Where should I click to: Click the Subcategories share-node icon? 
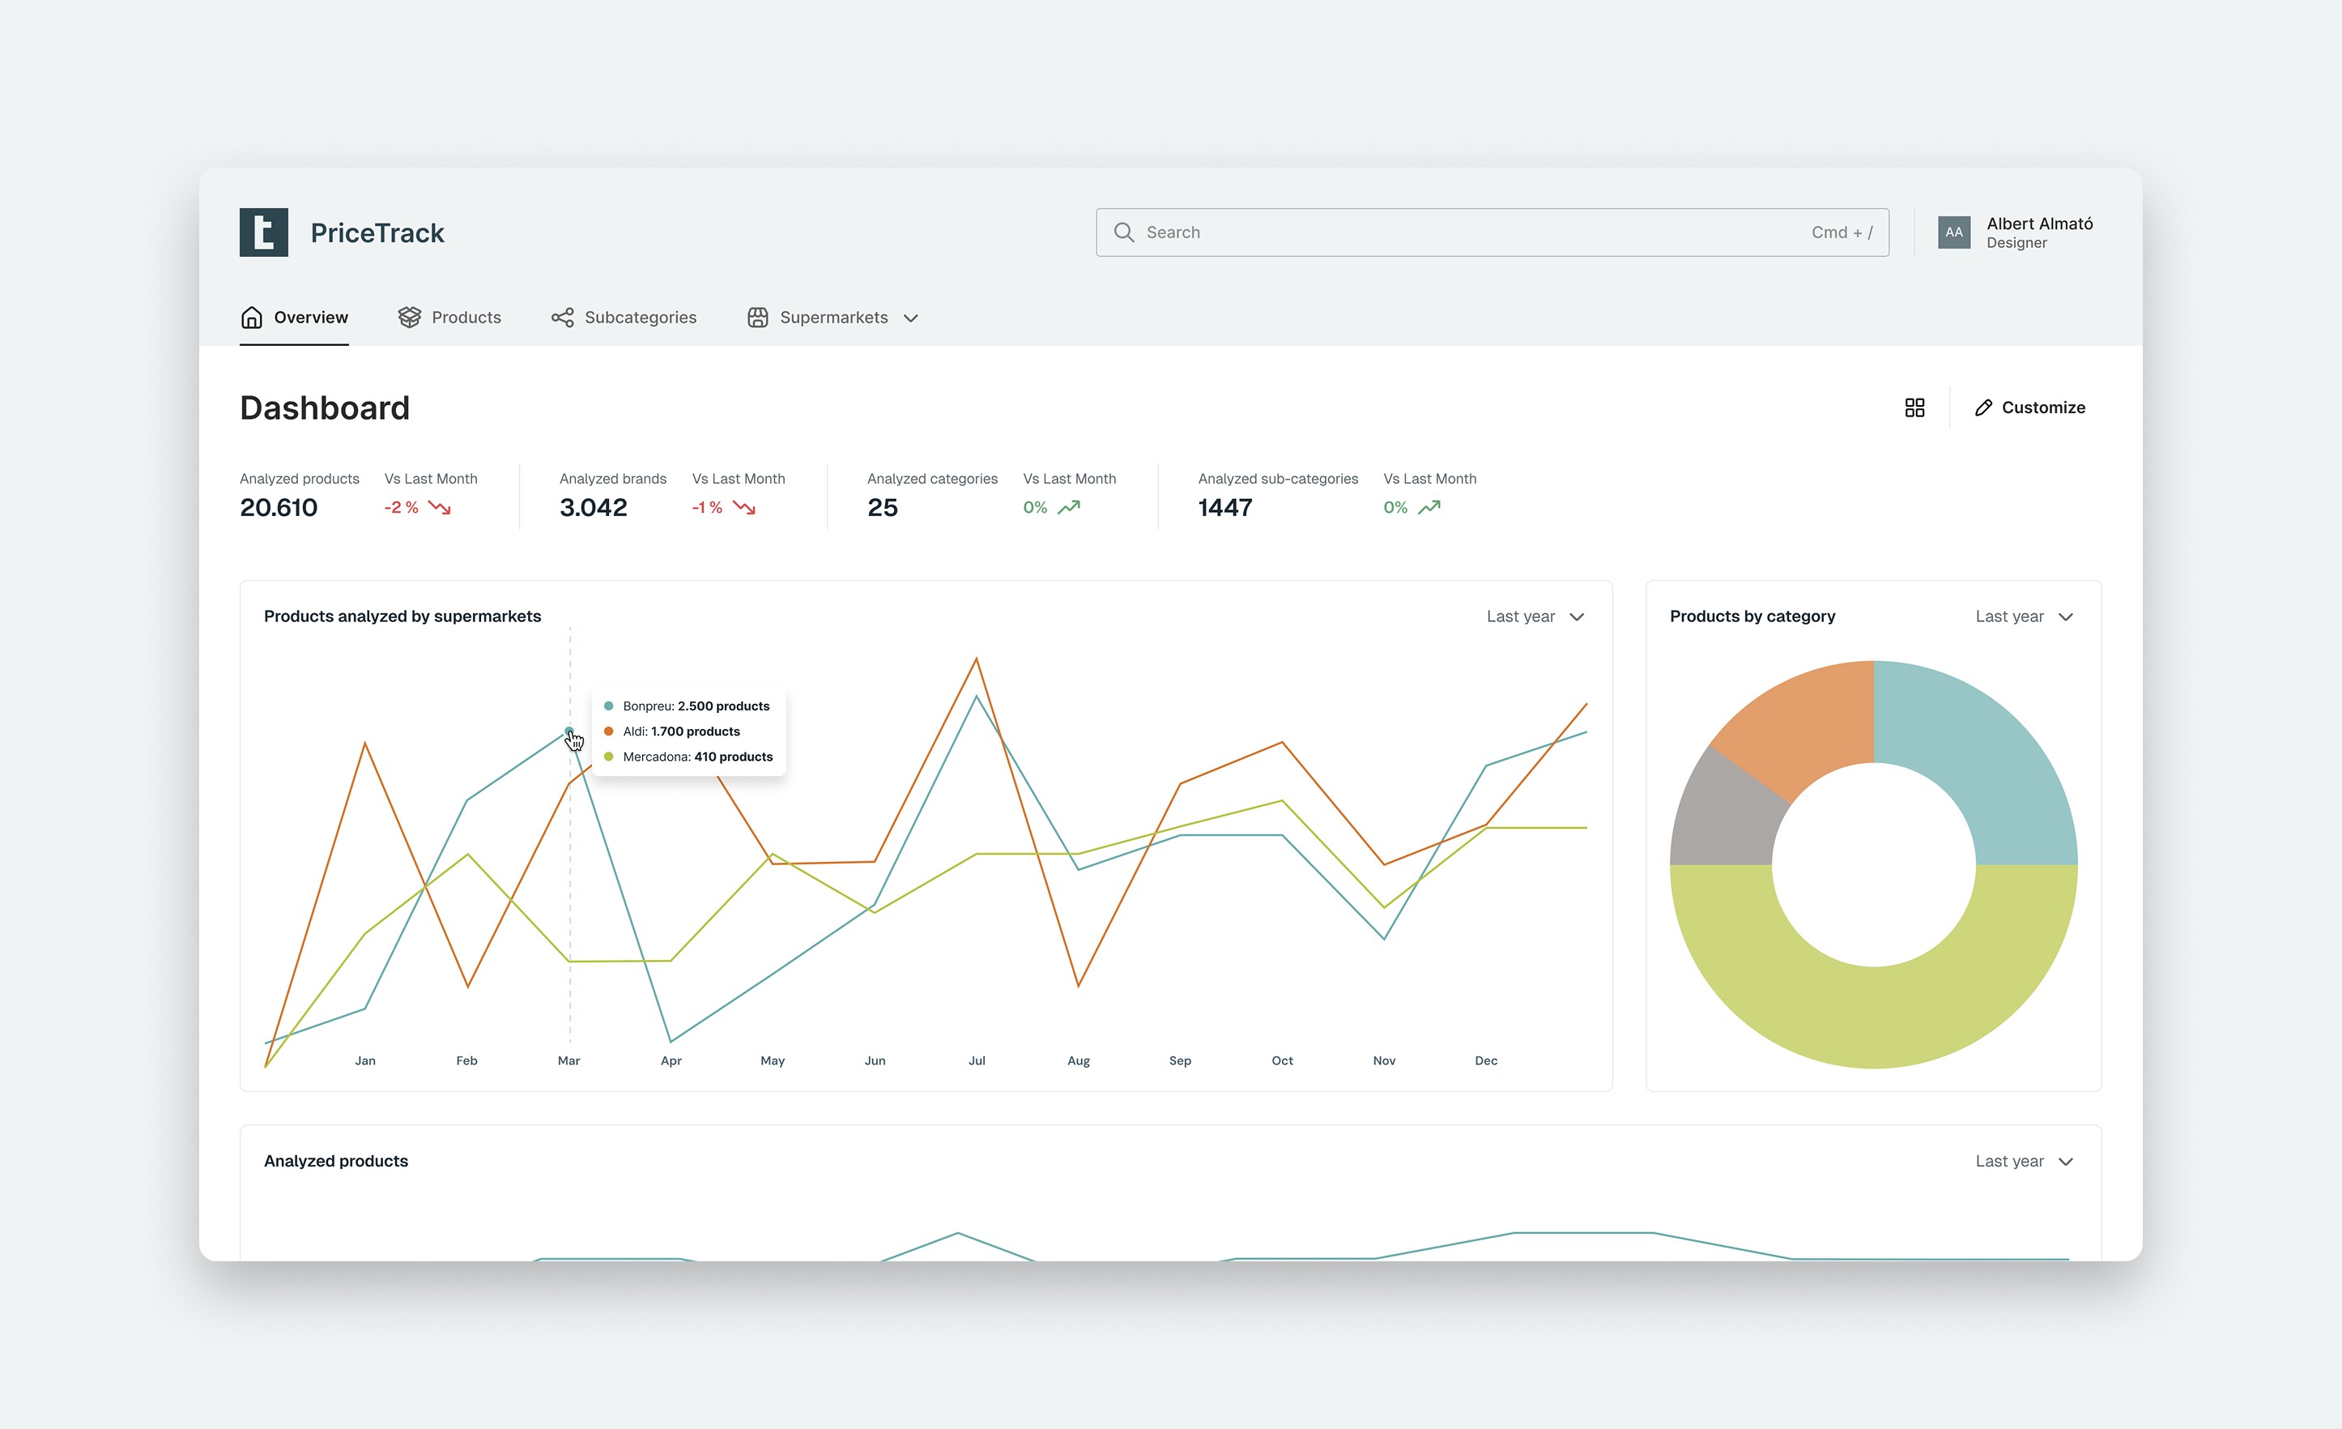(x=562, y=317)
